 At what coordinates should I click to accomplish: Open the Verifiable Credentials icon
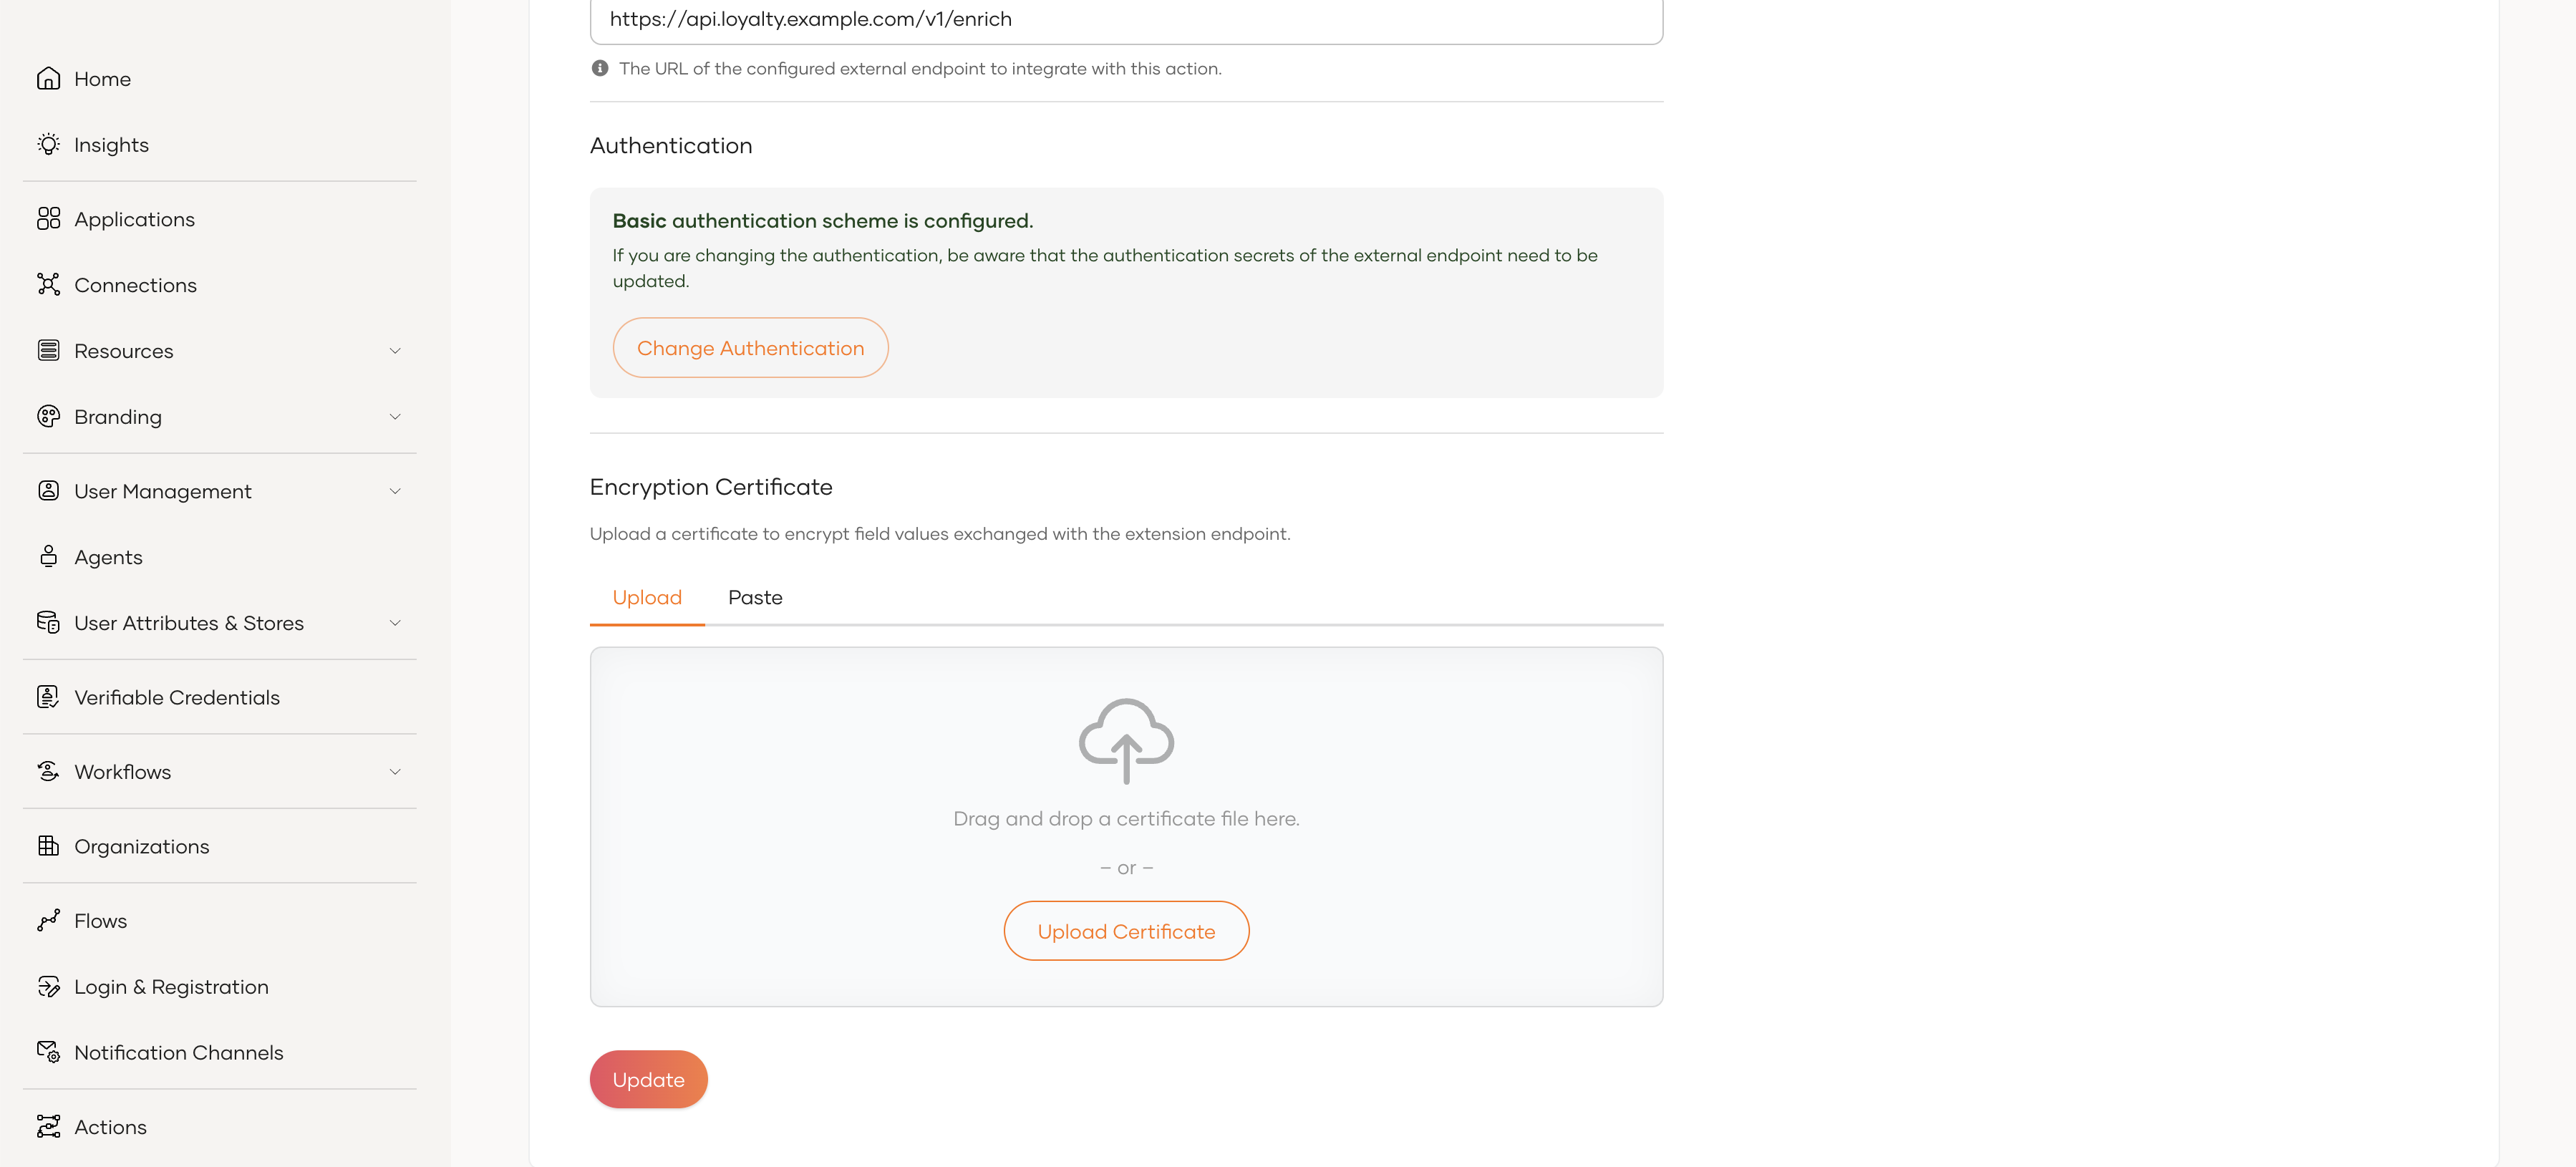pyautogui.click(x=48, y=697)
